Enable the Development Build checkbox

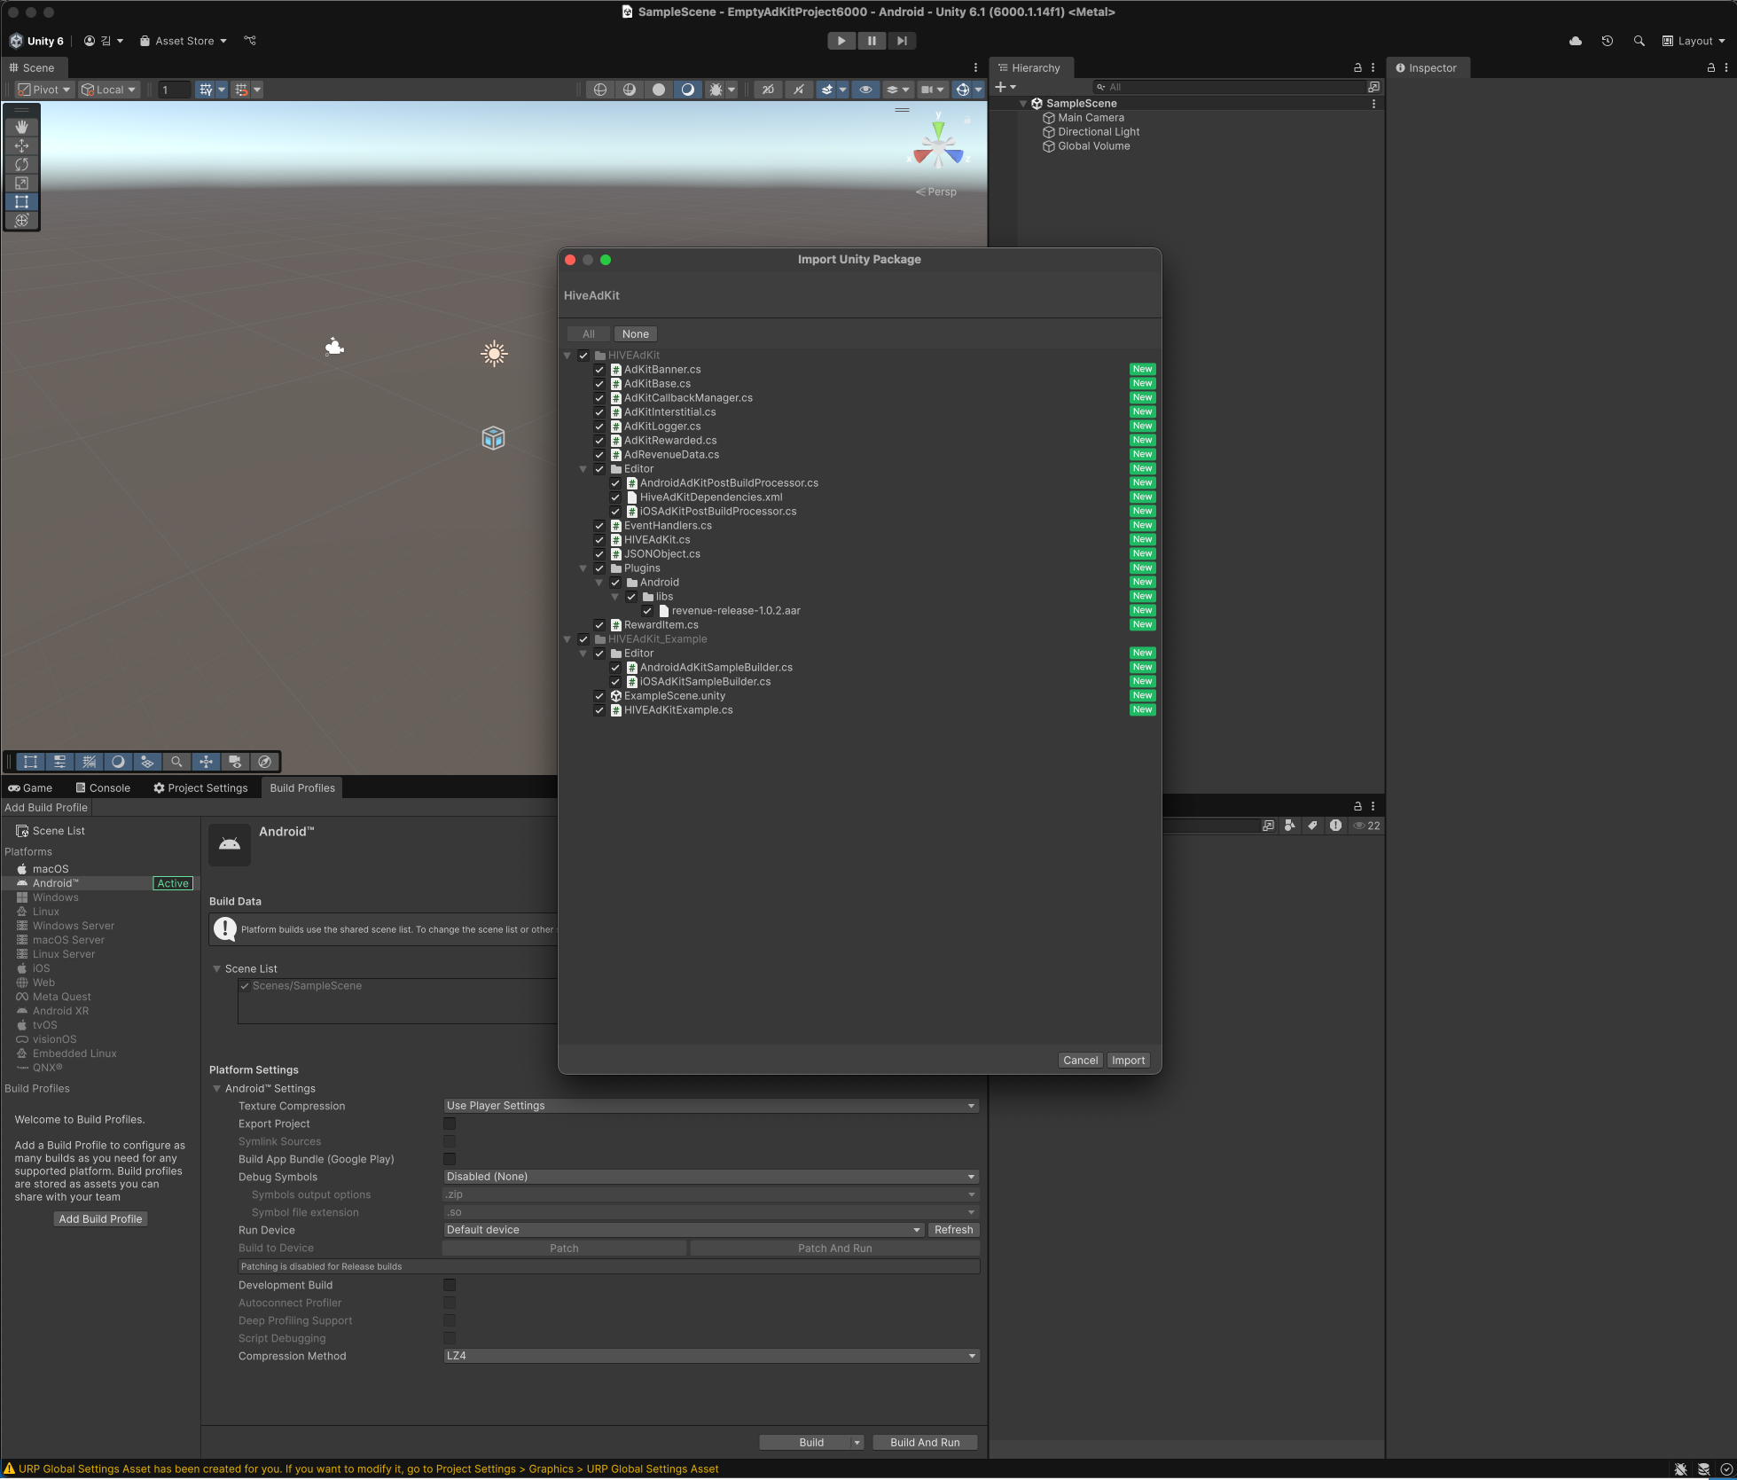tap(450, 1285)
